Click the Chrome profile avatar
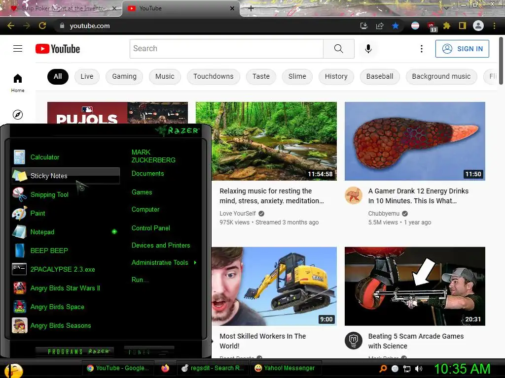 (x=478, y=26)
